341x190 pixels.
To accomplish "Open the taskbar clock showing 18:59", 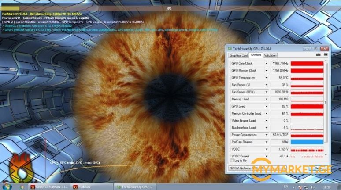I will click(327, 187).
